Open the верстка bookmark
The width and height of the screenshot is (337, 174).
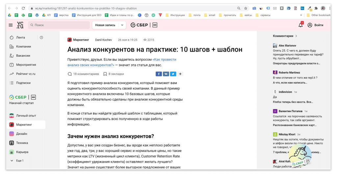coord(61,15)
